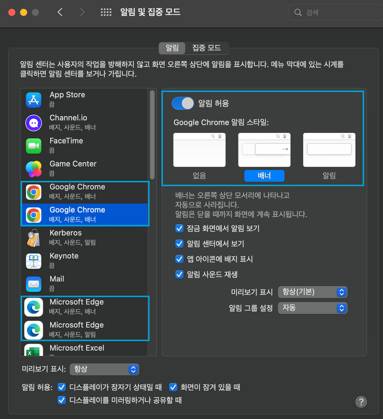Click the FaceTime app icon

34,146
